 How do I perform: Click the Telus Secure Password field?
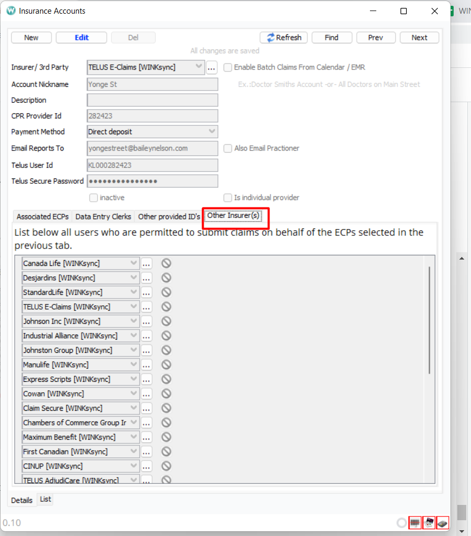(152, 181)
